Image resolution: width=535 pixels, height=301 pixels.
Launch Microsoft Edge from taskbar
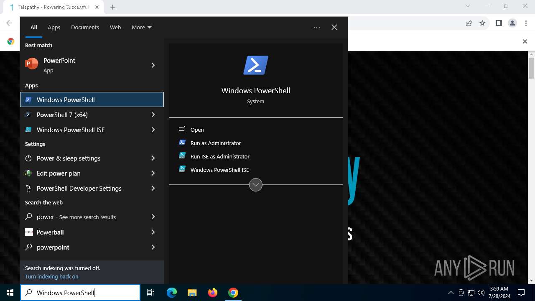[x=172, y=293]
